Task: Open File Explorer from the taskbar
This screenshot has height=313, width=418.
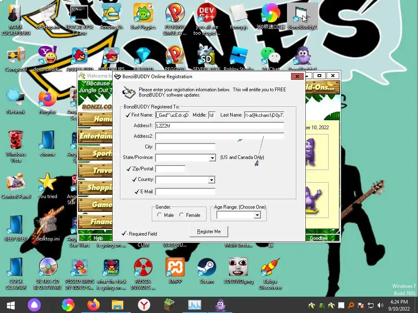Action: [x=118, y=305]
